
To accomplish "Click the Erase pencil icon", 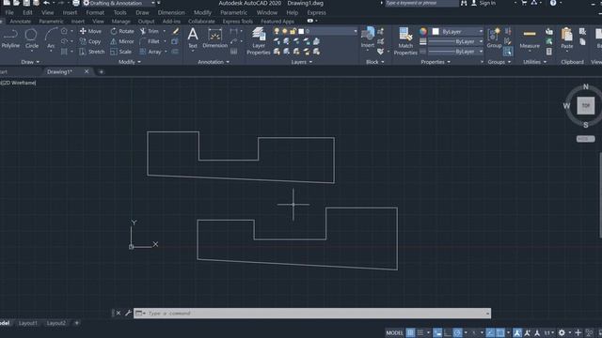I will pos(176,31).
